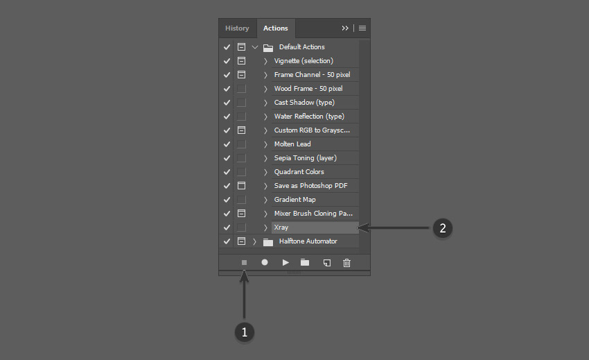Toggle checkmark for Vignette (selection)

click(227, 61)
